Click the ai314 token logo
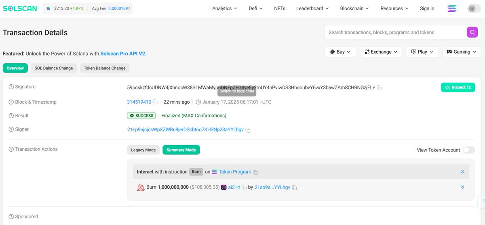The image size is (485, 225). (224, 187)
